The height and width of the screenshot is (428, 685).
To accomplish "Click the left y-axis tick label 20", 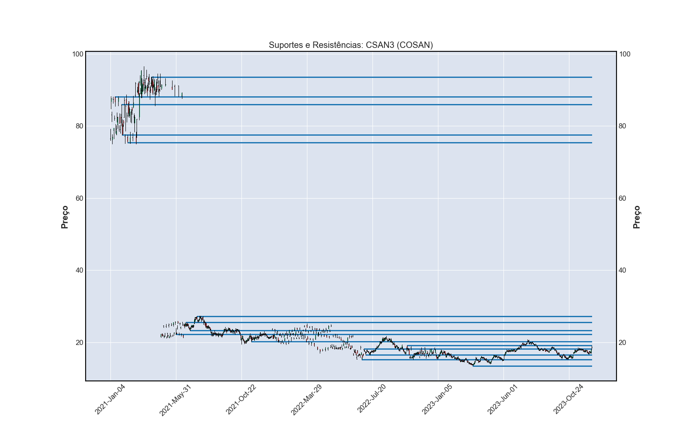I will [79, 343].
